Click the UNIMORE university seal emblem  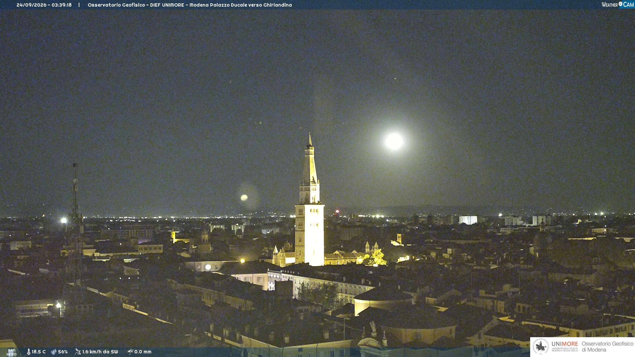click(x=541, y=346)
